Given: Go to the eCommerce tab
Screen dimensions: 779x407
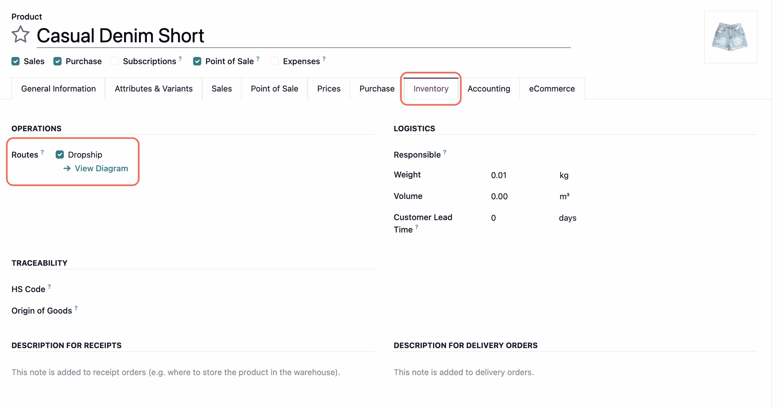Looking at the screenshot, I should pos(551,88).
